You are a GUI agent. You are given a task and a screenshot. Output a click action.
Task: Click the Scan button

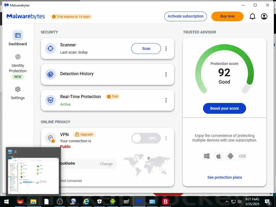coord(146,49)
